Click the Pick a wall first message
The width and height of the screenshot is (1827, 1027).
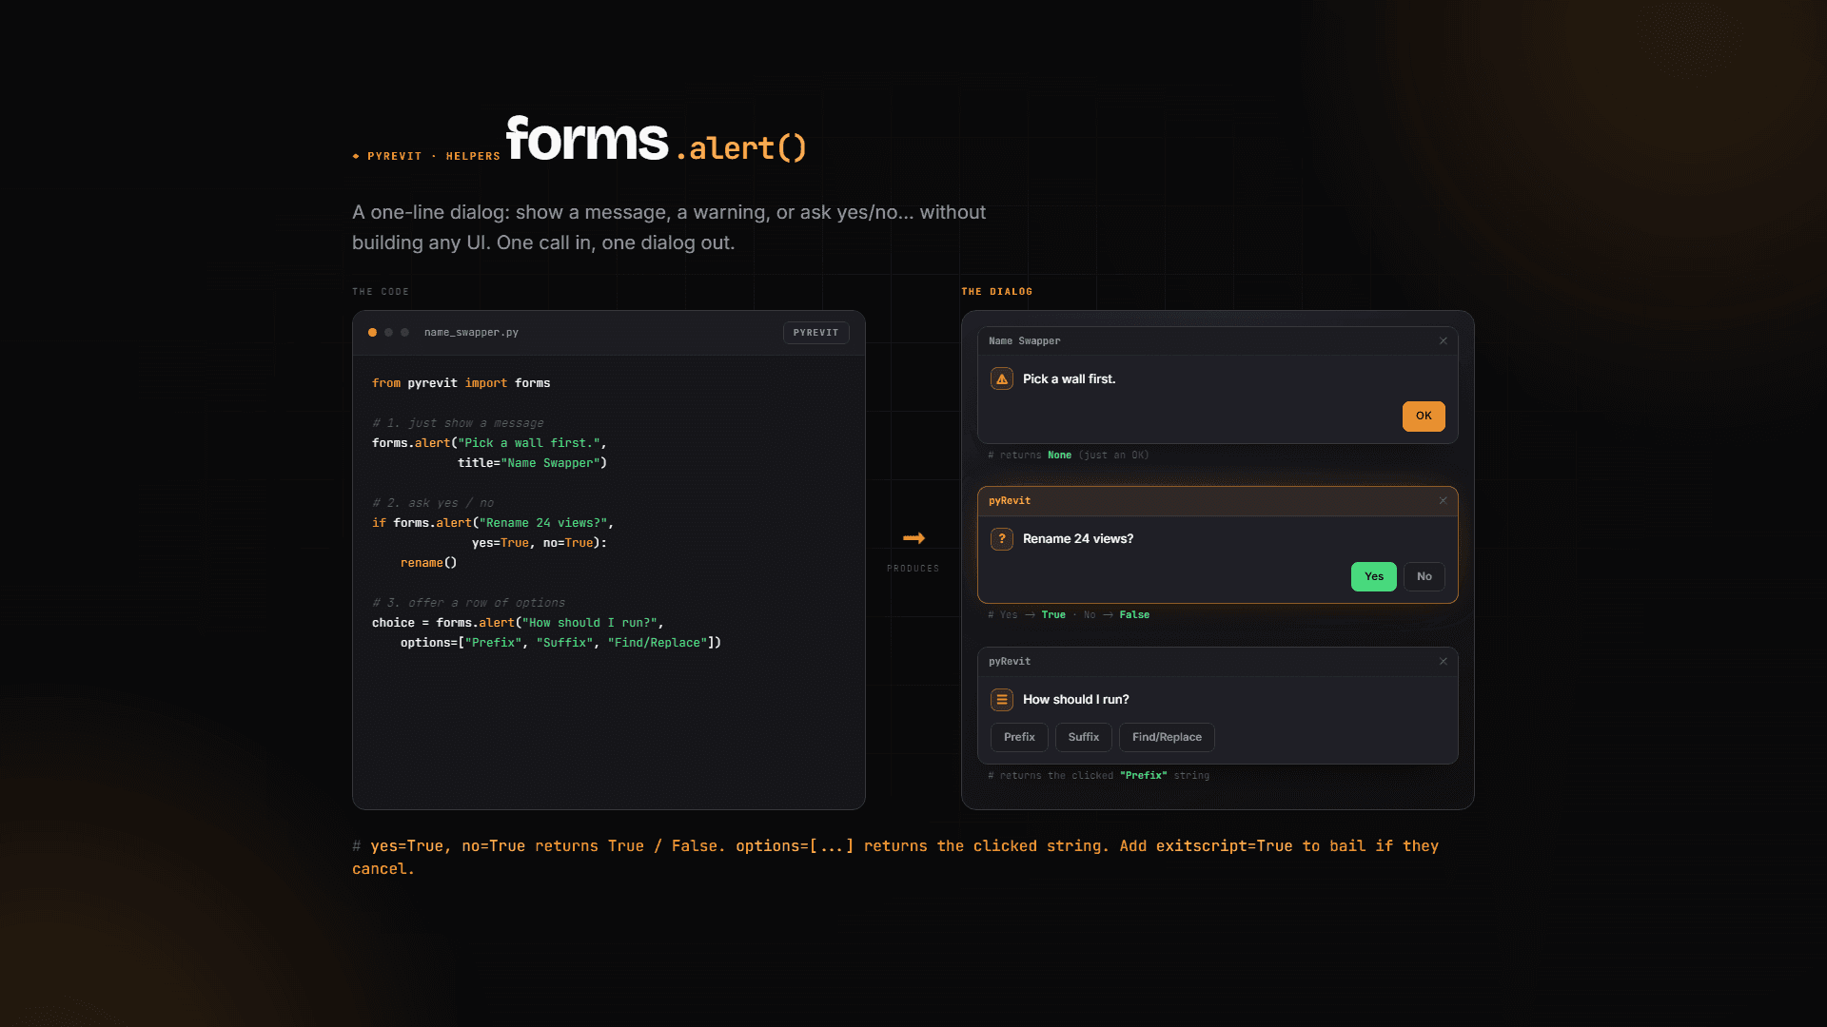tap(1069, 378)
